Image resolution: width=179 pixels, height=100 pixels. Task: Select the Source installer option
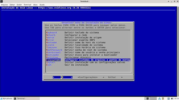(50, 38)
